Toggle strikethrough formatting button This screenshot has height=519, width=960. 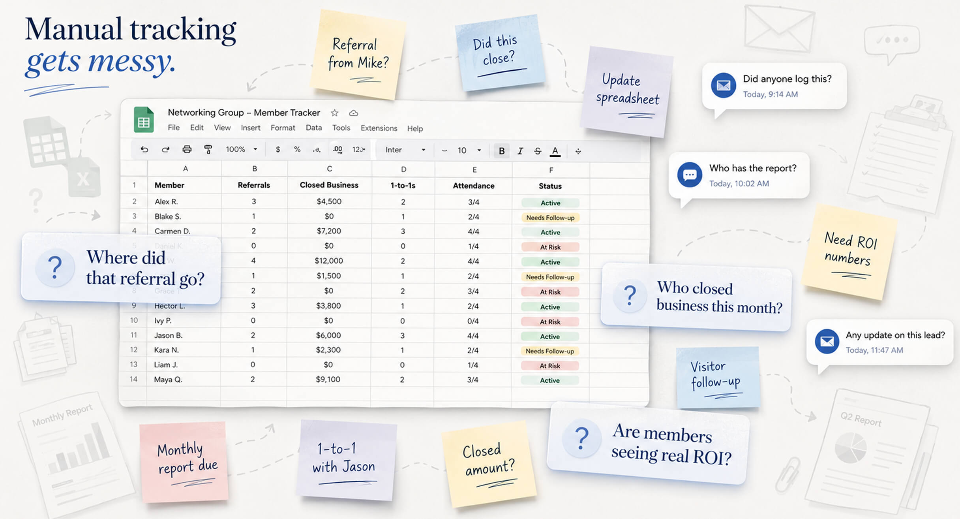point(538,151)
